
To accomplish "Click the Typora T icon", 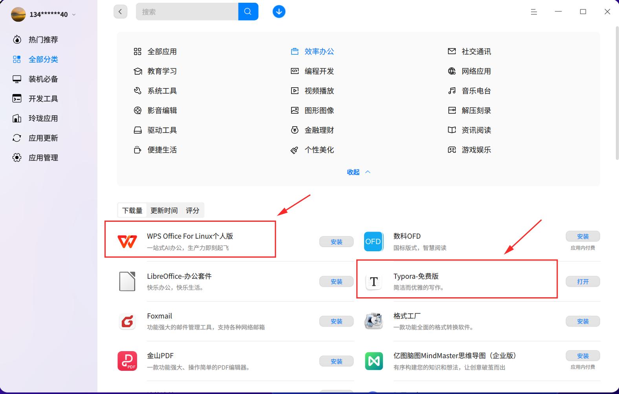I will pyautogui.click(x=374, y=282).
